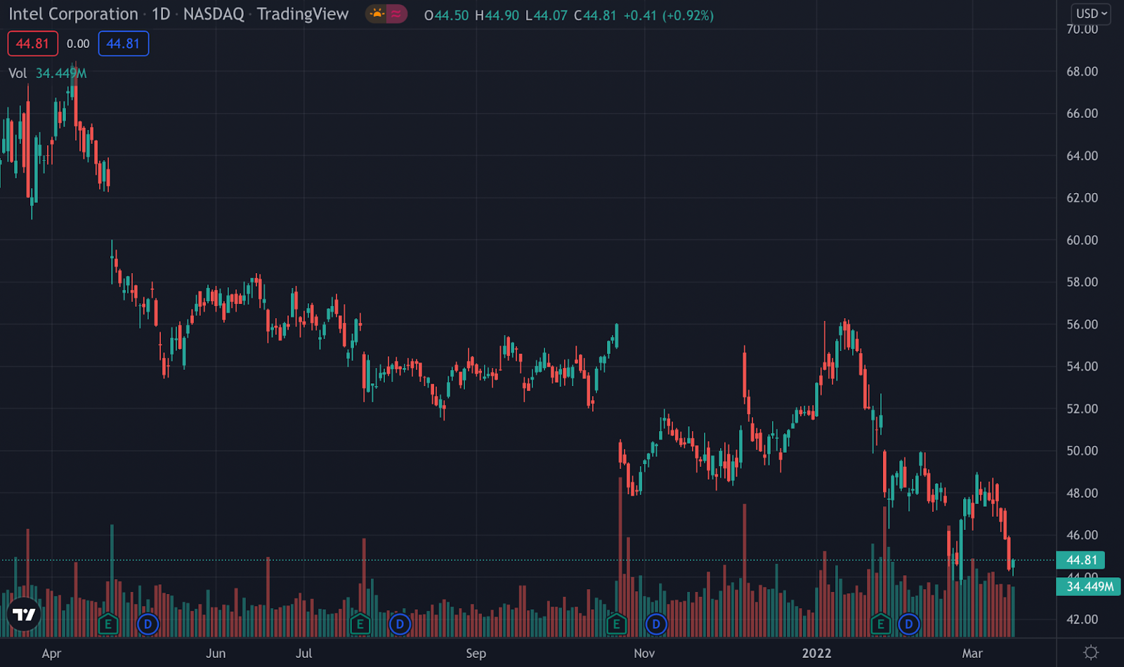Click the 0.00 spread value
The height and width of the screenshot is (667, 1124).
click(x=78, y=44)
